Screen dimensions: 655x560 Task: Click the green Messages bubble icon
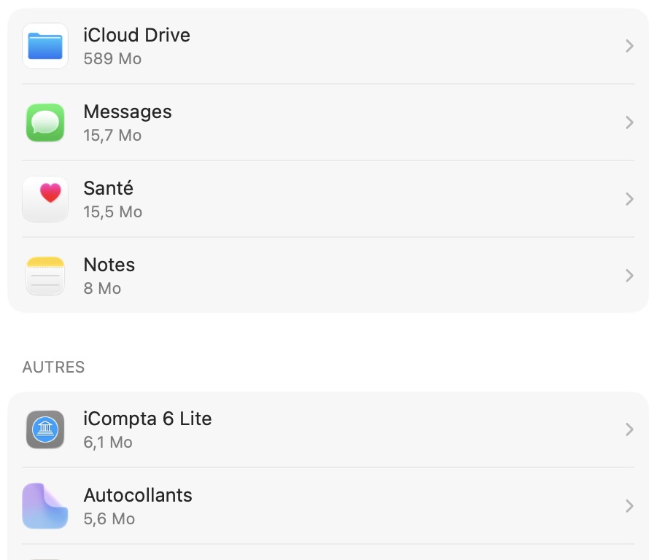45,122
